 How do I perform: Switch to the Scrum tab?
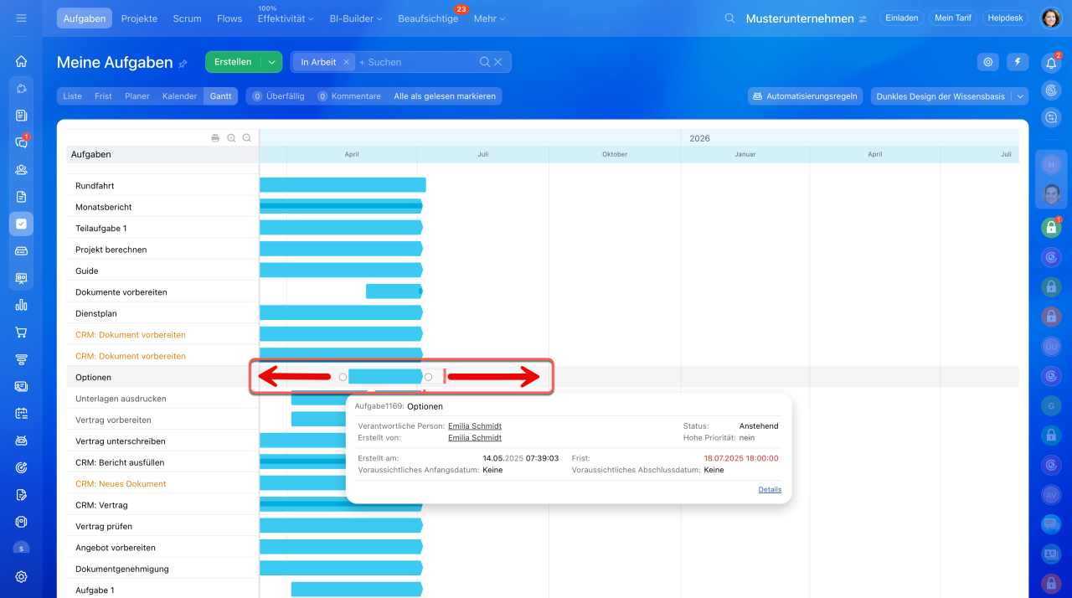pos(187,18)
